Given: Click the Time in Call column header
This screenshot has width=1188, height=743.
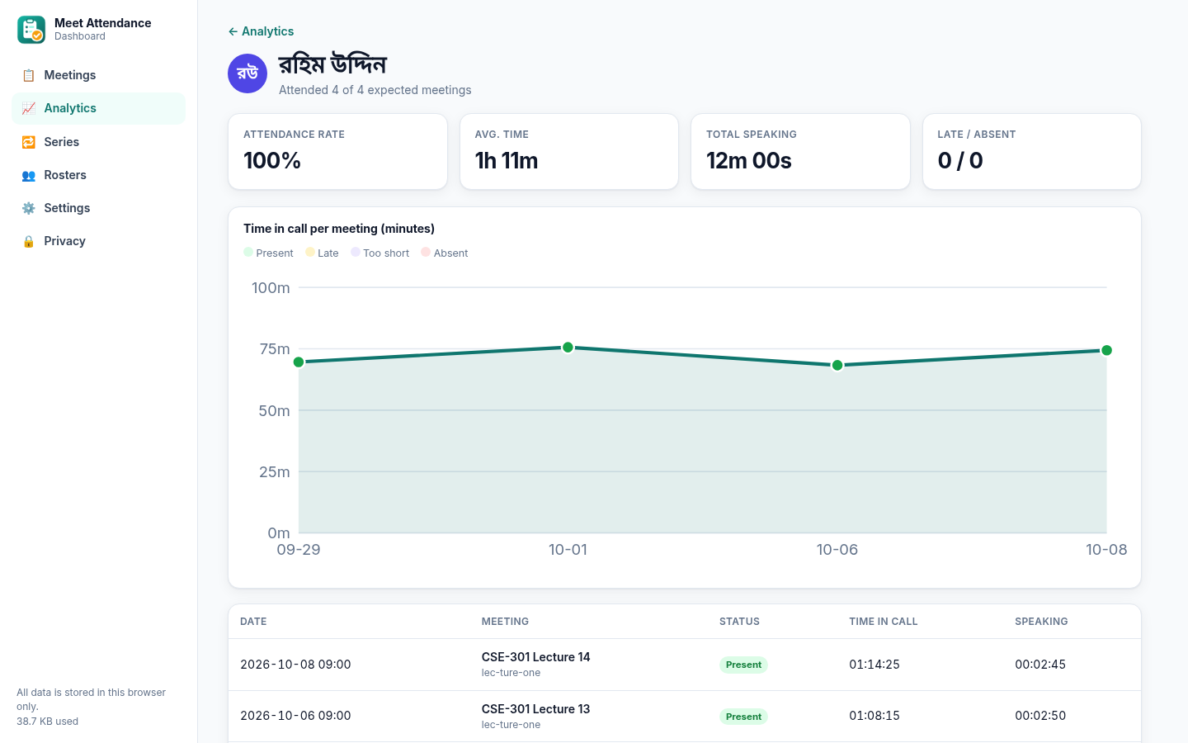Looking at the screenshot, I should [x=884, y=622].
